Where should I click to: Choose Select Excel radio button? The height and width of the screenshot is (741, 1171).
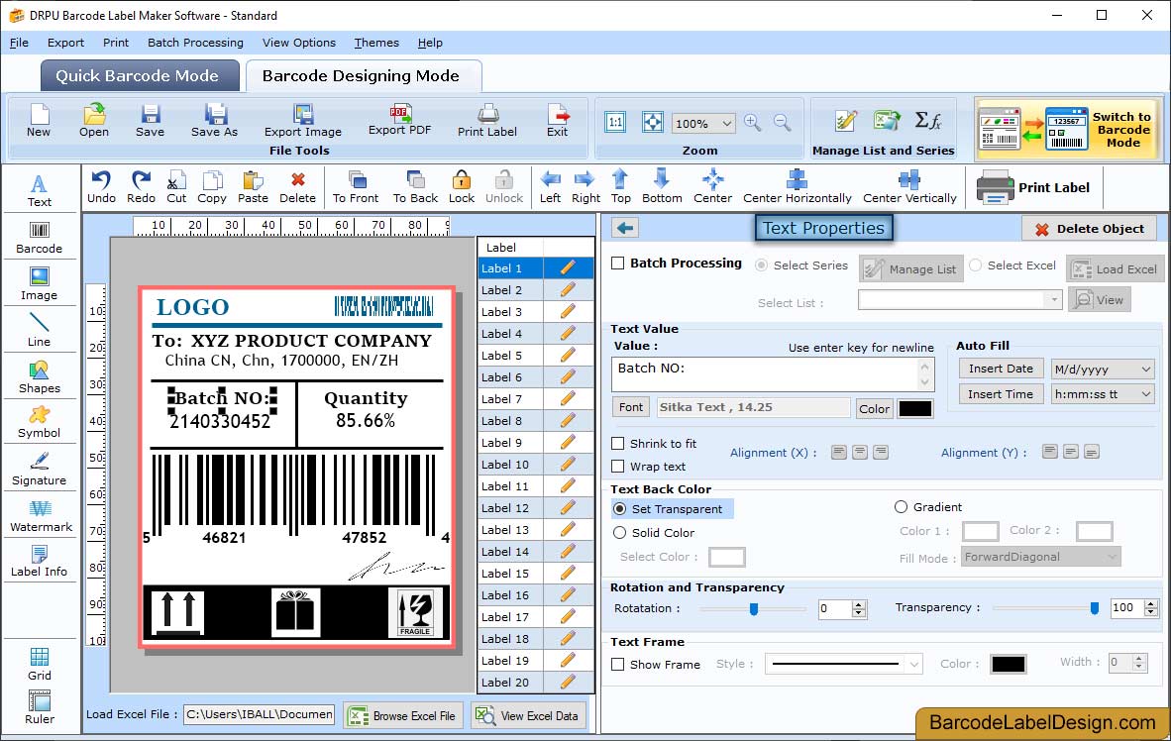pyautogui.click(x=975, y=265)
